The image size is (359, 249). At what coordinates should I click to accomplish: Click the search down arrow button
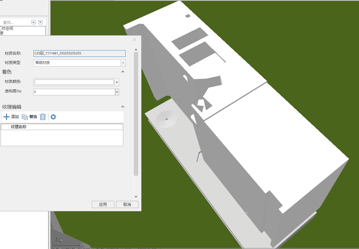40,22
